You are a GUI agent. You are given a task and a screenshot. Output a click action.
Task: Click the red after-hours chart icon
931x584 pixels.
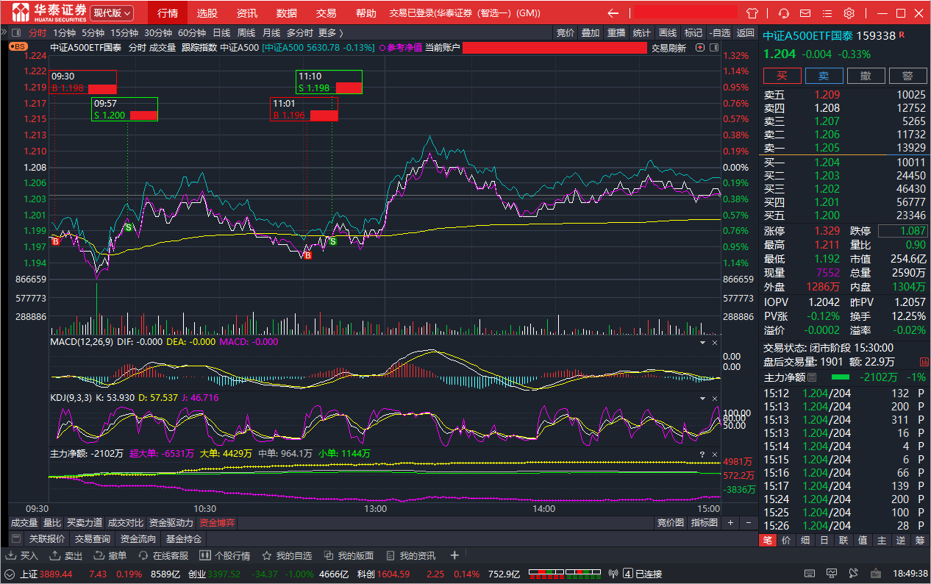(924, 361)
